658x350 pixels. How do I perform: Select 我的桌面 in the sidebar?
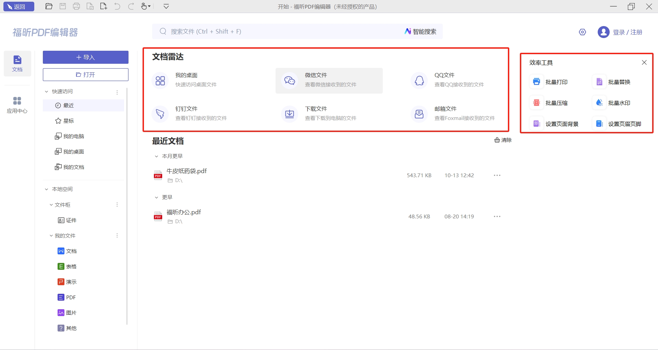(x=83, y=152)
